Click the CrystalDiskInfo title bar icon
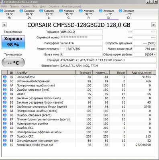The height and width of the screenshot is (160, 159). click(2, 2)
